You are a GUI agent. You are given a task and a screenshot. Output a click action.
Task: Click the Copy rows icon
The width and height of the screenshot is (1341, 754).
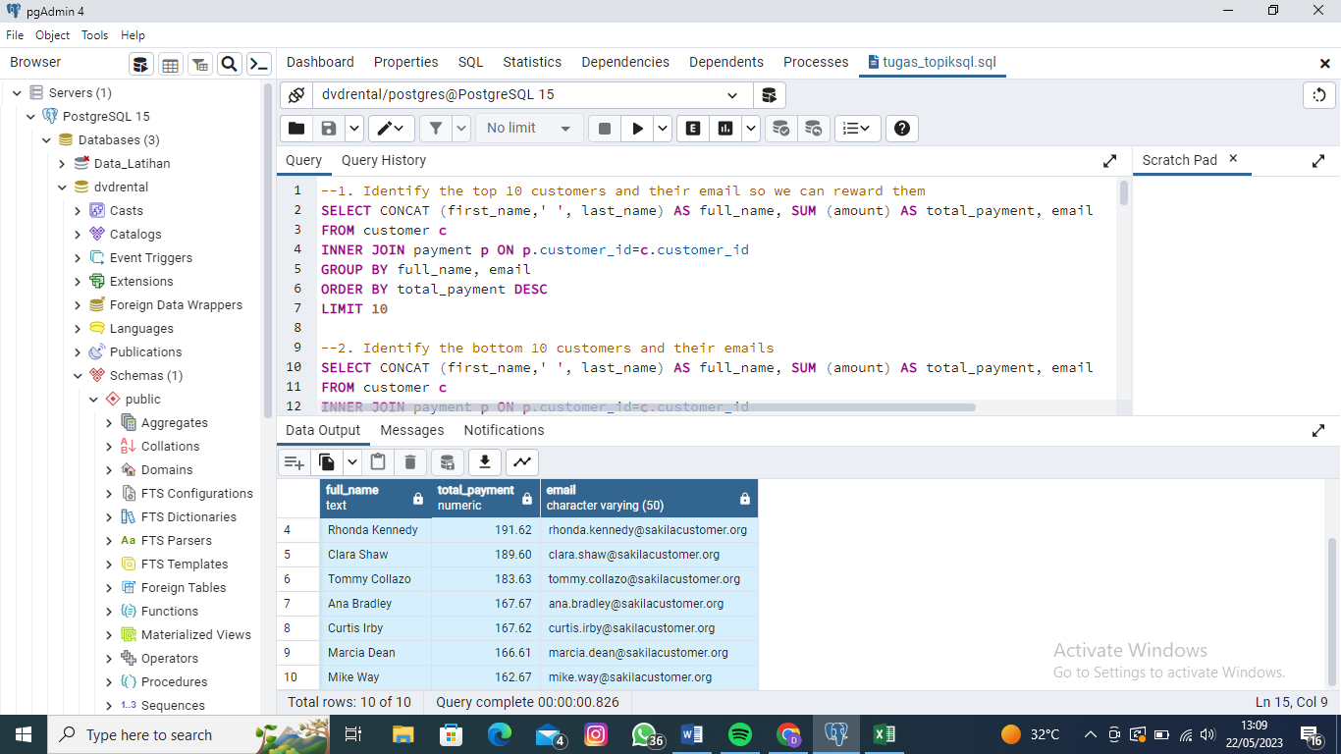[x=327, y=462]
